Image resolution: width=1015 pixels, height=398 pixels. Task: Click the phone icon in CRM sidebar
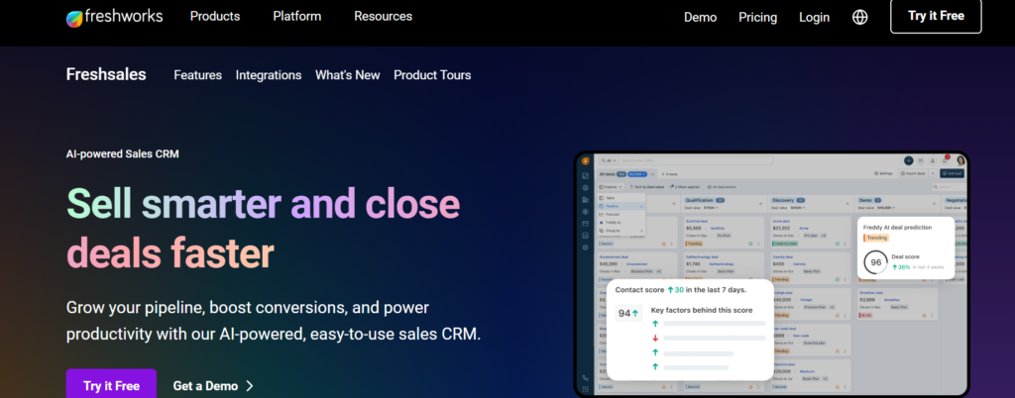pyautogui.click(x=586, y=379)
